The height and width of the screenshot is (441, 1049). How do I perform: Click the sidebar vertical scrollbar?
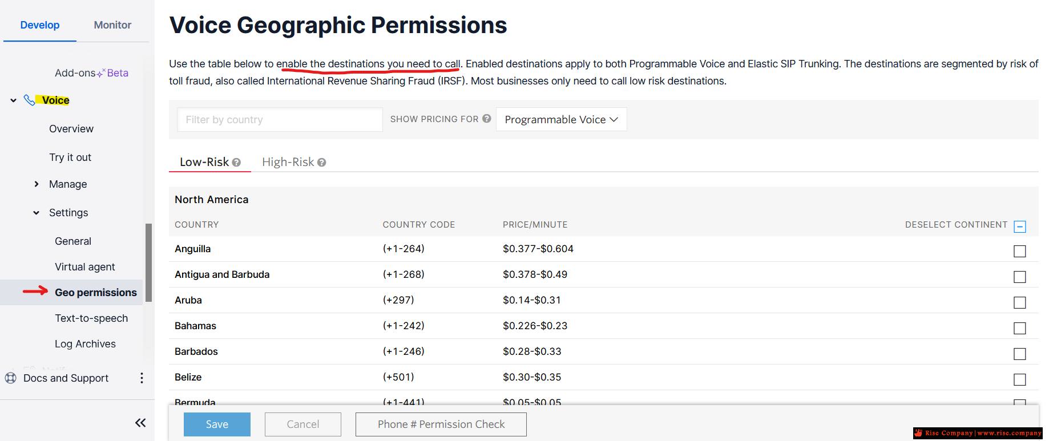pos(148,262)
